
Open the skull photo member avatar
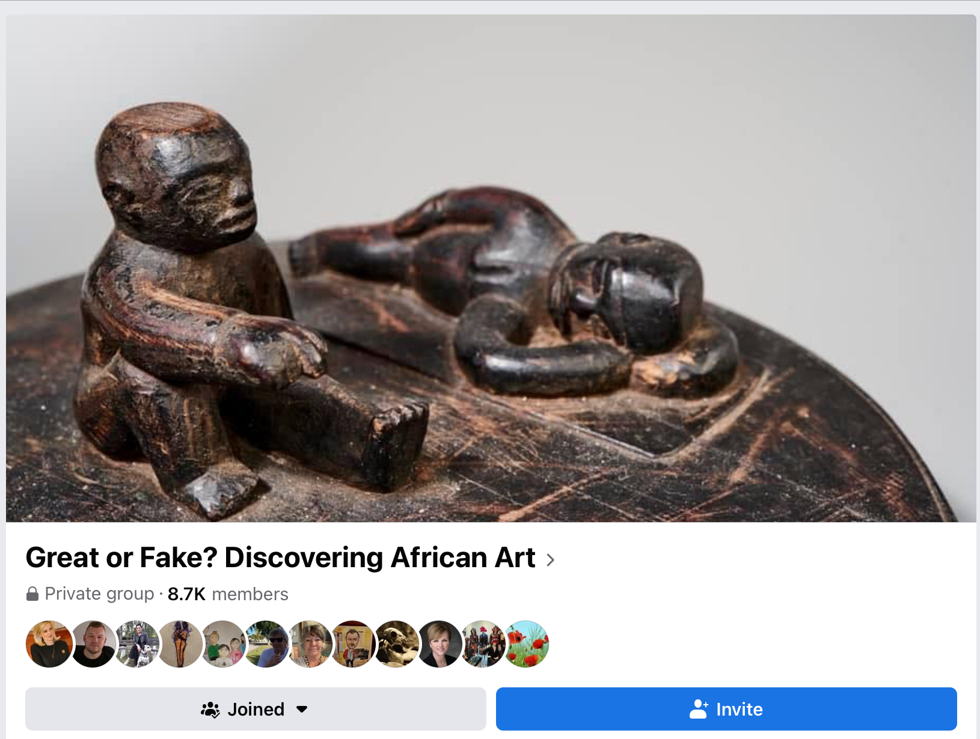(x=396, y=644)
